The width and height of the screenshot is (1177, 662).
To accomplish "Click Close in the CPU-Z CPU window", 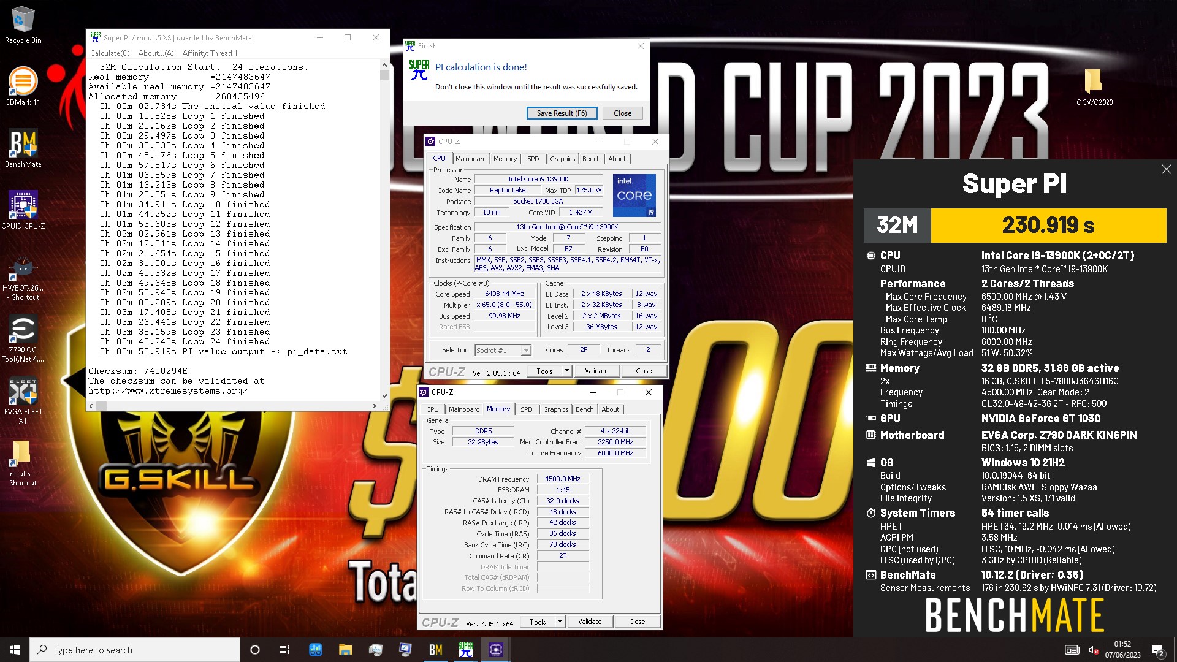I will [644, 371].
